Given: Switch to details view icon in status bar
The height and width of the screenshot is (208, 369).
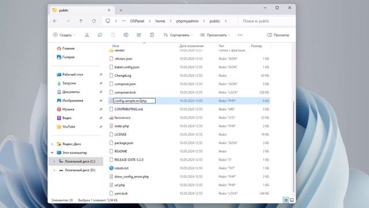Looking at the screenshot, I should click(x=286, y=200).
